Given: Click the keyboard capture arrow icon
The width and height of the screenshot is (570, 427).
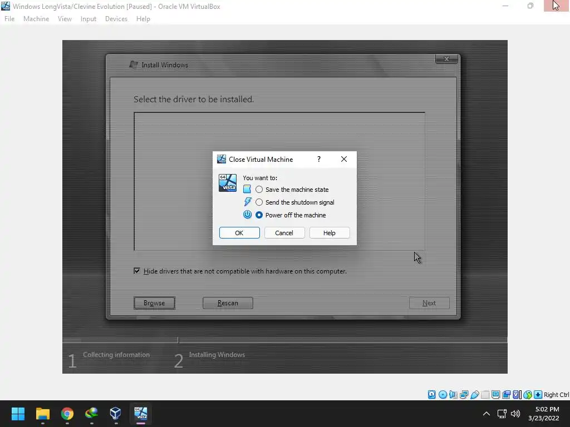Looking at the screenshot, I should tap(538, 395).
